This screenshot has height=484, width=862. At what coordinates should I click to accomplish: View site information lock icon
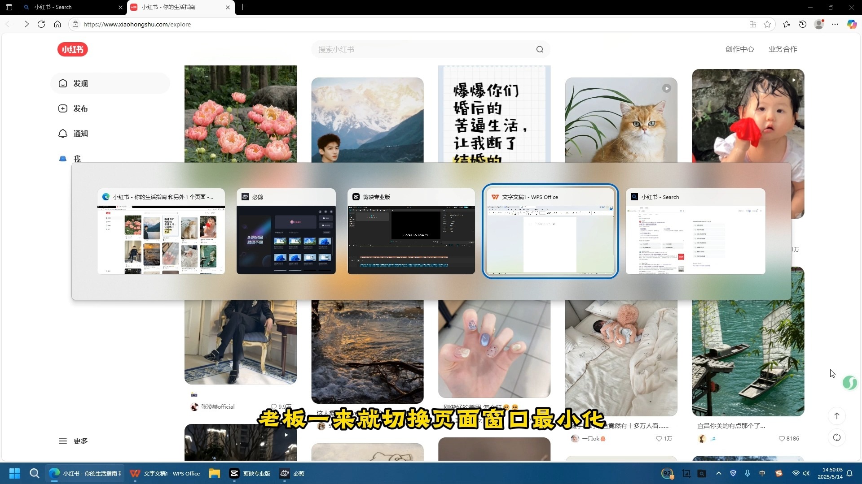tap(75, 24)
